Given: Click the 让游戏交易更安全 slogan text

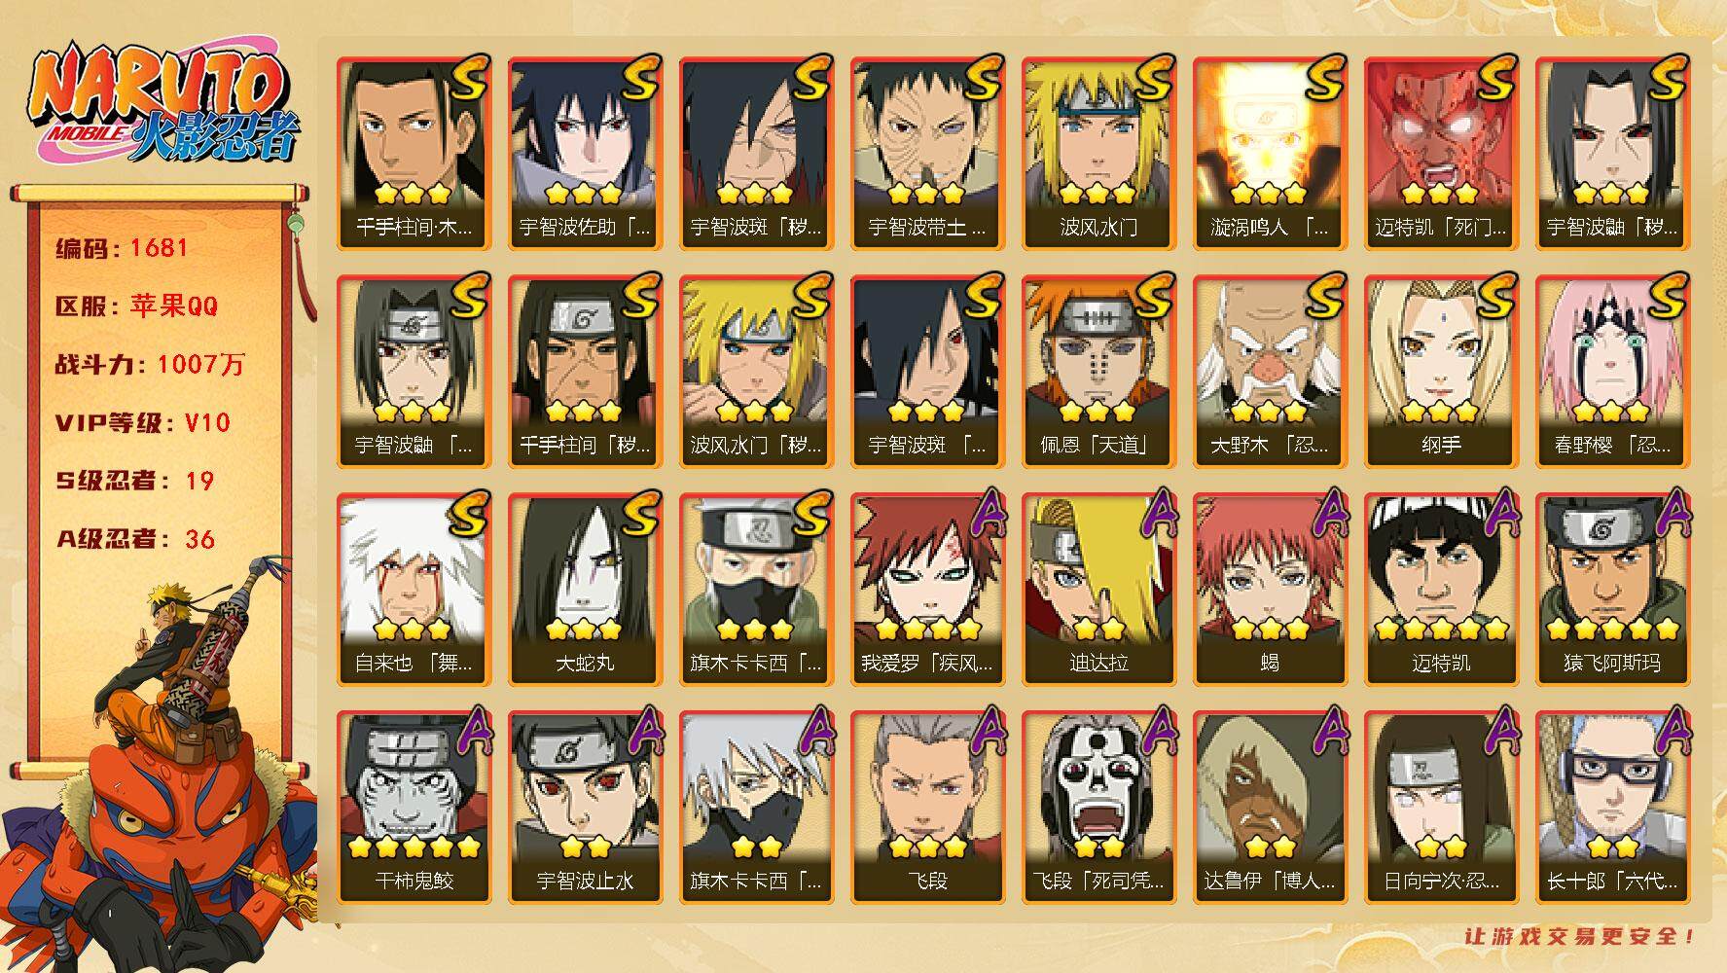Looking at the screenshot, I should [1580, 936].
